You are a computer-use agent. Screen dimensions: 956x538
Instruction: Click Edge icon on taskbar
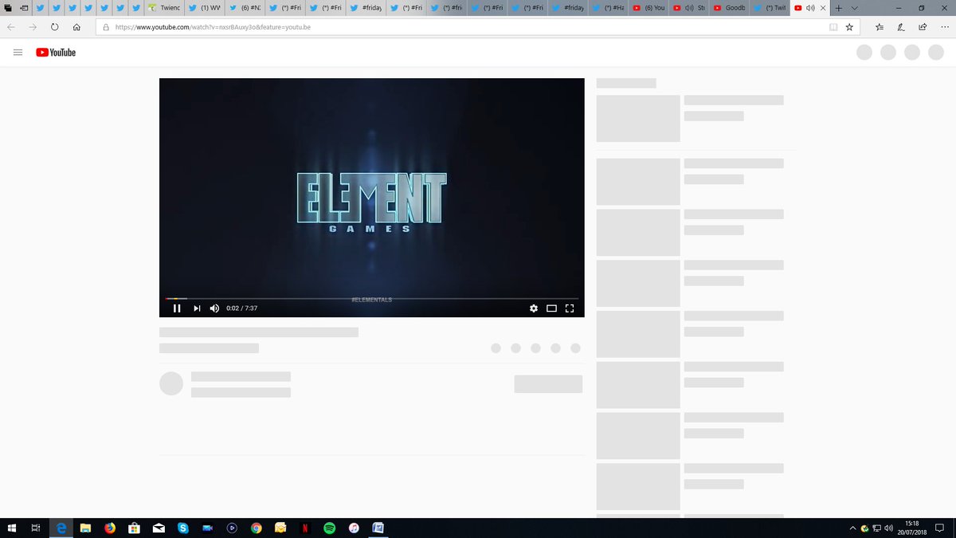coord(61,528)
